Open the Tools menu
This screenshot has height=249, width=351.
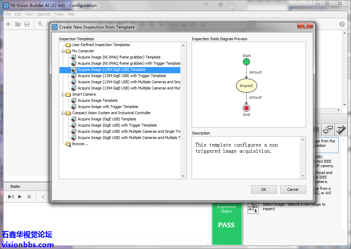[x=59, y=14]
